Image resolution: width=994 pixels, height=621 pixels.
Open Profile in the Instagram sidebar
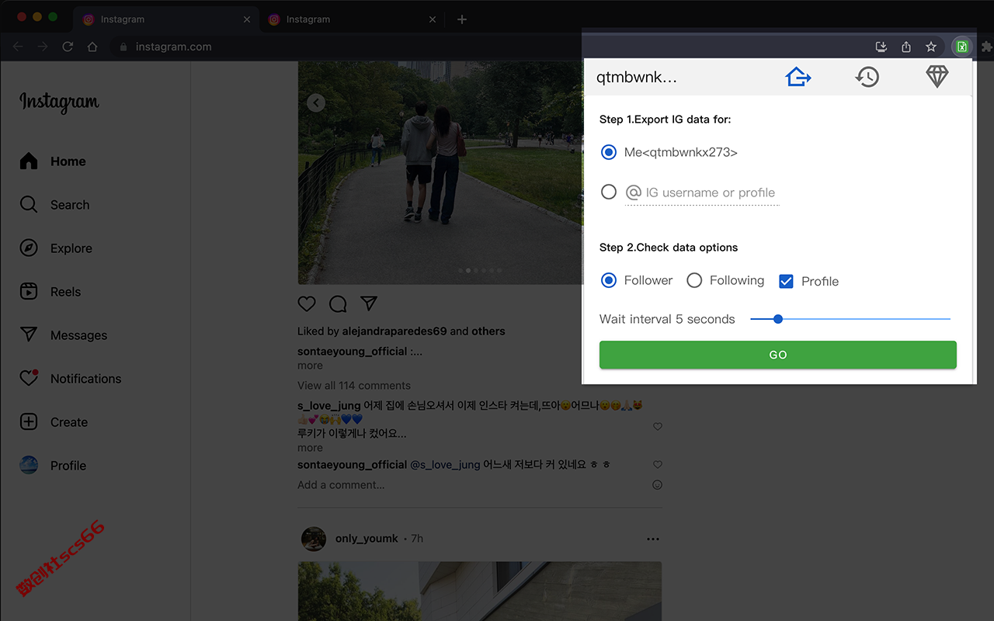(x=53, y=466)
